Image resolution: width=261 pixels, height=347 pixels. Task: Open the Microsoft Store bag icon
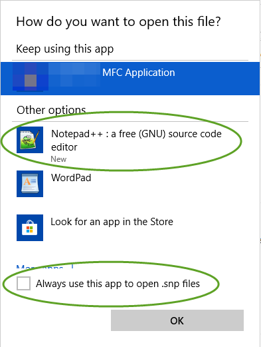click(x=30, y=228)
